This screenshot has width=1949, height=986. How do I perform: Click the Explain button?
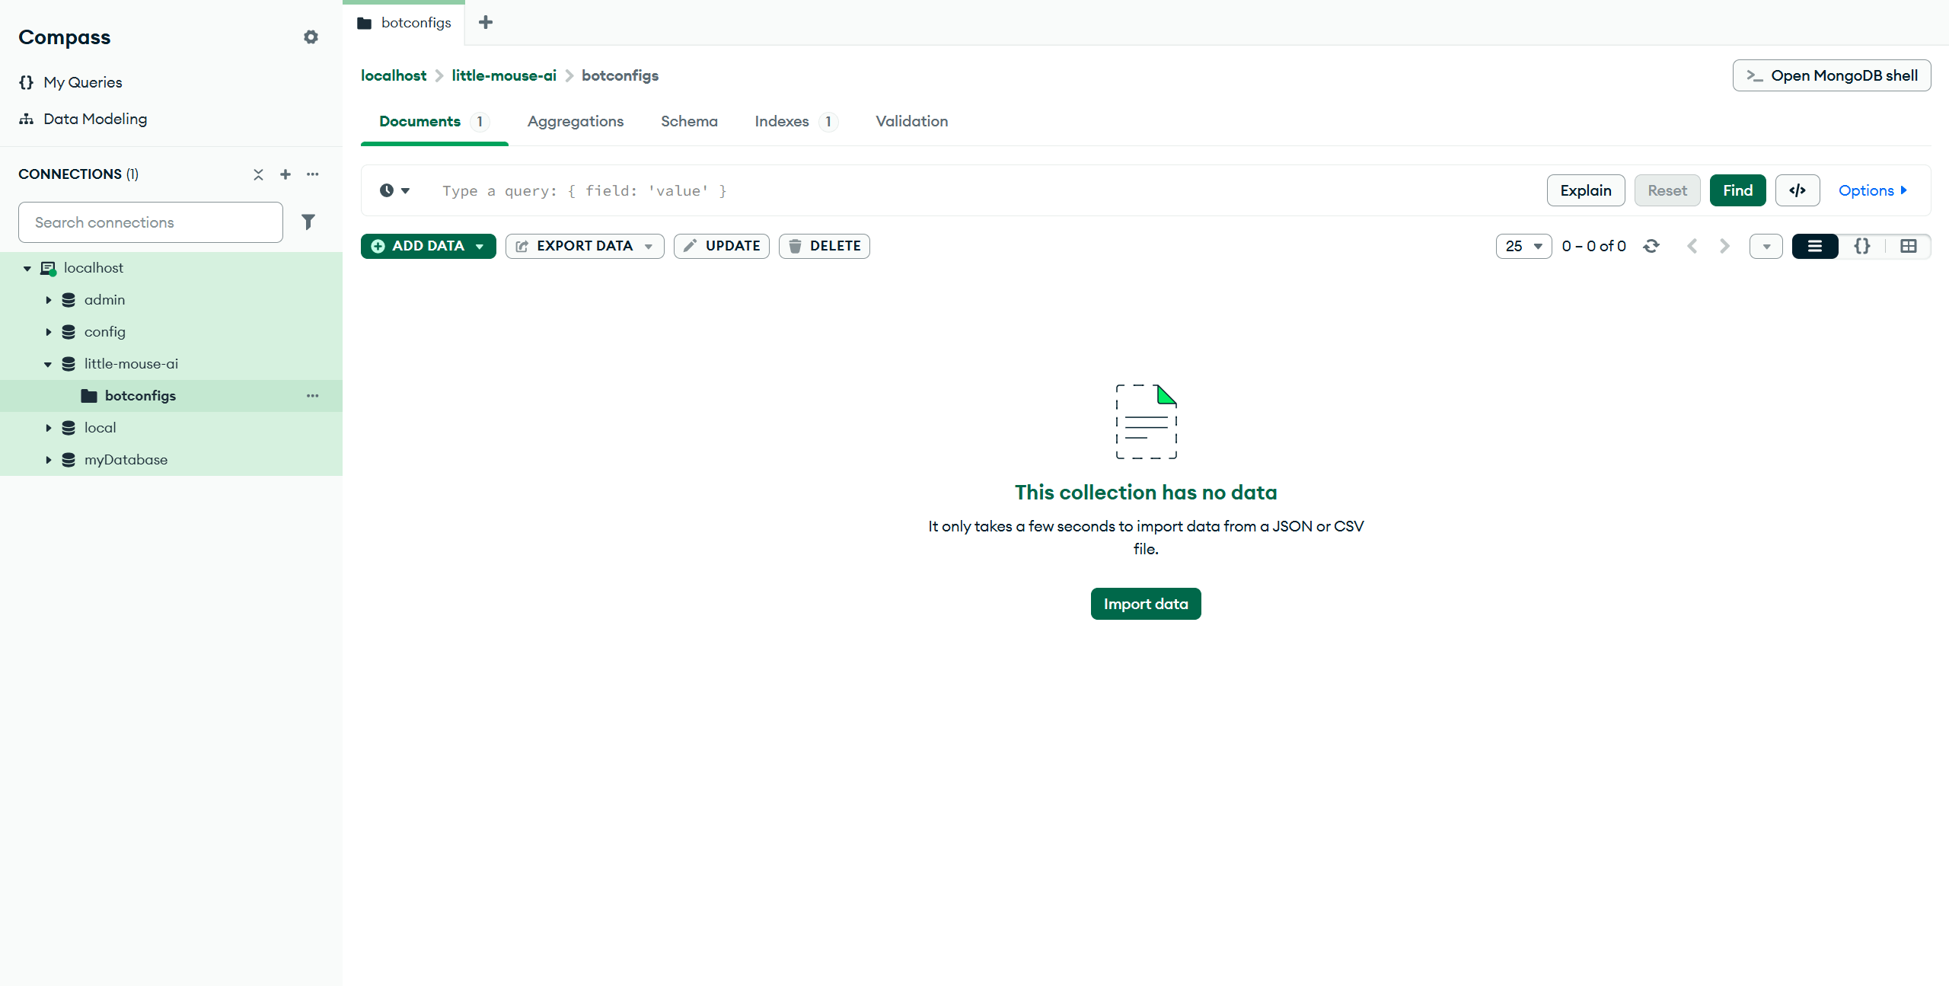pos(1586,190)
